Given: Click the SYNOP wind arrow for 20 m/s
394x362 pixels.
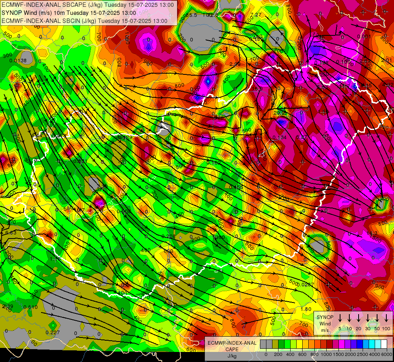Looking at the screenshot, I should point(358,318).
